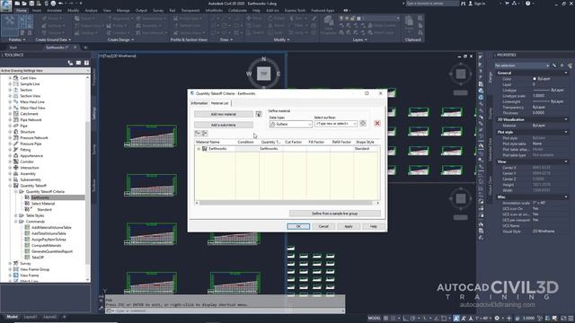
Task: Expand the Earthworks row in material table
Action: (199, 149)
